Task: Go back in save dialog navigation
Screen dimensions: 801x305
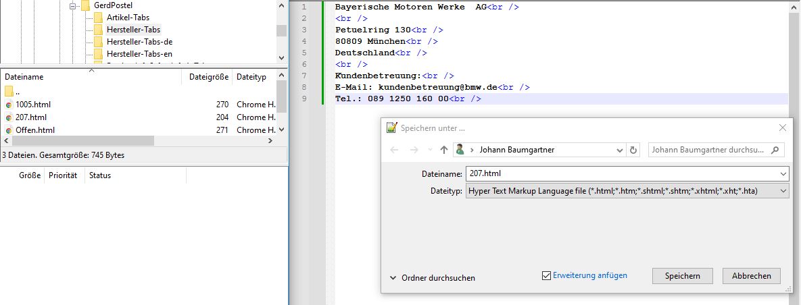Action: 394,150
